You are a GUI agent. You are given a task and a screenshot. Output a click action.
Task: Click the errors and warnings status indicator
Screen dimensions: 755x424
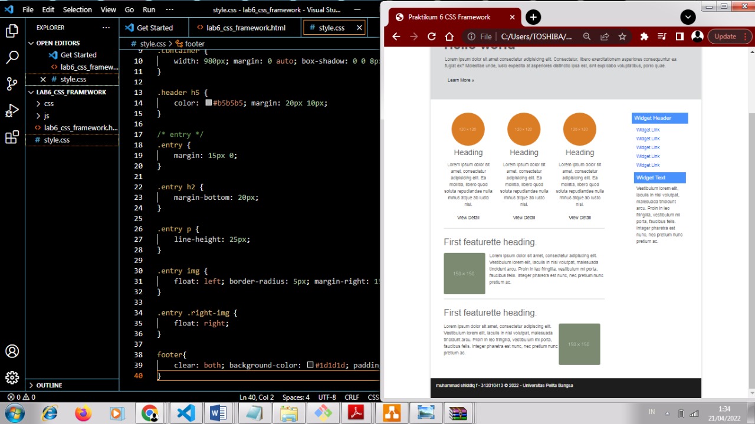pyautogui.click(x=21, y=397)
